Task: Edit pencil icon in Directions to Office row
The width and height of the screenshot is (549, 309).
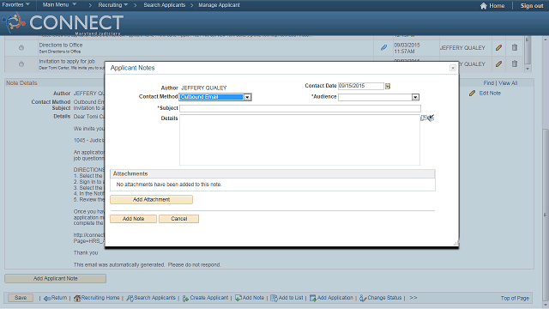Action: 498,47
